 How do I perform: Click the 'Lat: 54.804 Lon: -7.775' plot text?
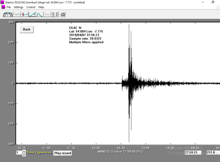86,31
